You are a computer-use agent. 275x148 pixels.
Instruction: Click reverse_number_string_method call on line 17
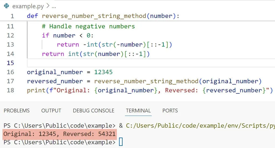pos(146,81)
